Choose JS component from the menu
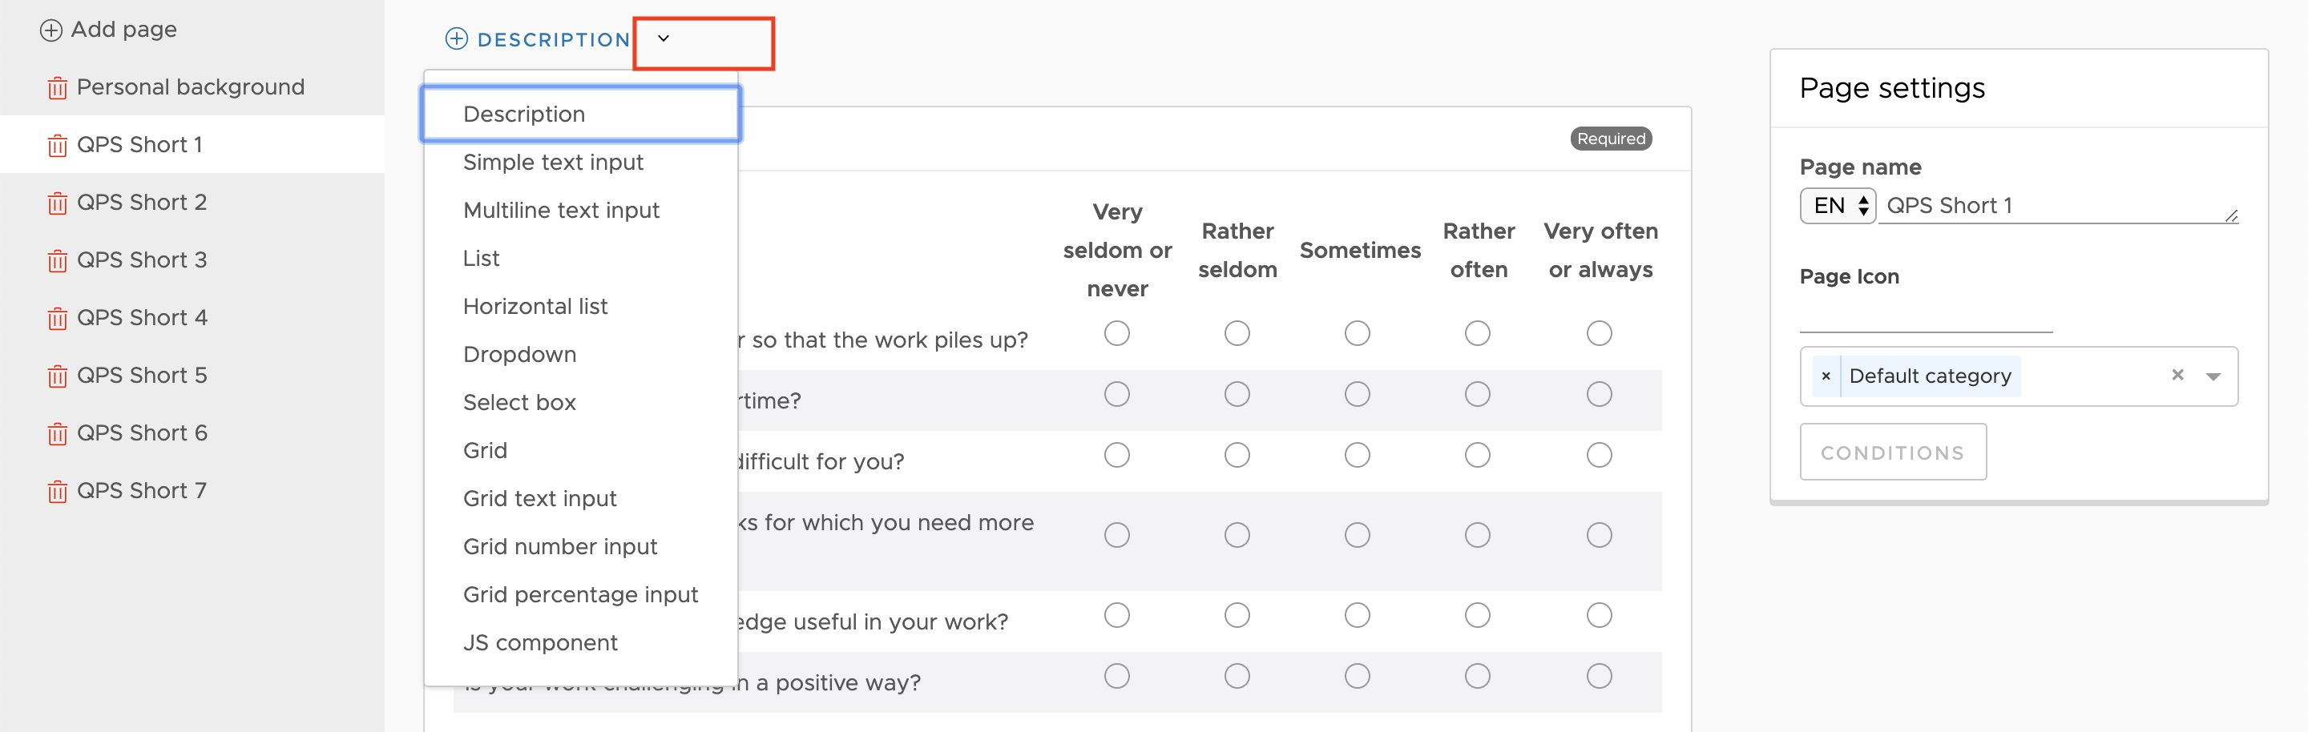Image resolution: width=2308 pixels, height=732 pixels. (x=539, y=642)
